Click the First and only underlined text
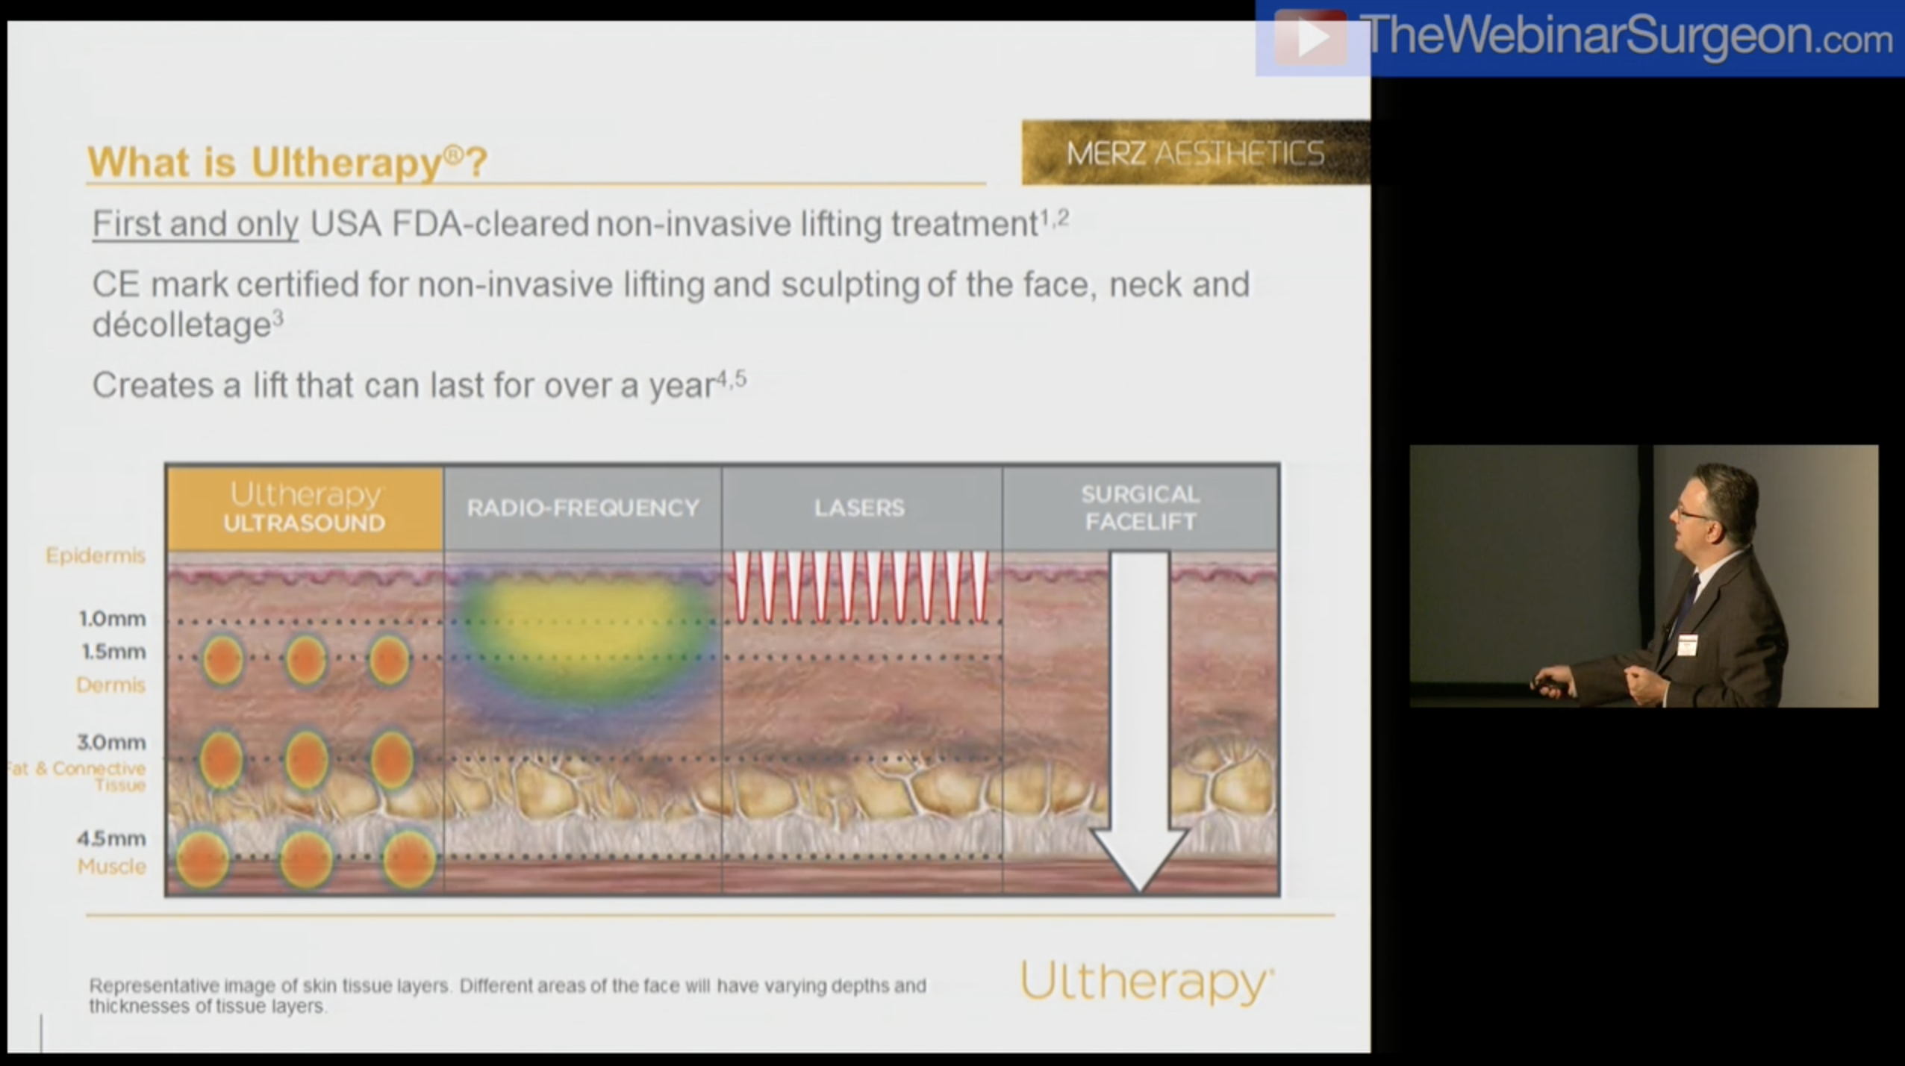The width and height of the screenshot is (1905, 1066). (194, 223)
